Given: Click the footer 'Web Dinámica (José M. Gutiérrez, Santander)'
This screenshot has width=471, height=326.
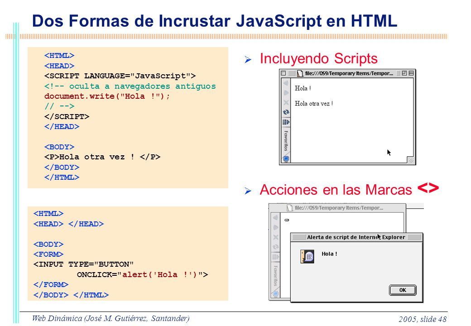Looking at the screenshot, I should click(x=111, y=318).
